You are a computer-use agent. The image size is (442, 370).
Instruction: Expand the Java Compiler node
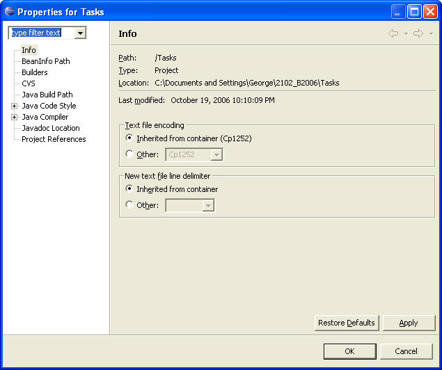[14, 117]
